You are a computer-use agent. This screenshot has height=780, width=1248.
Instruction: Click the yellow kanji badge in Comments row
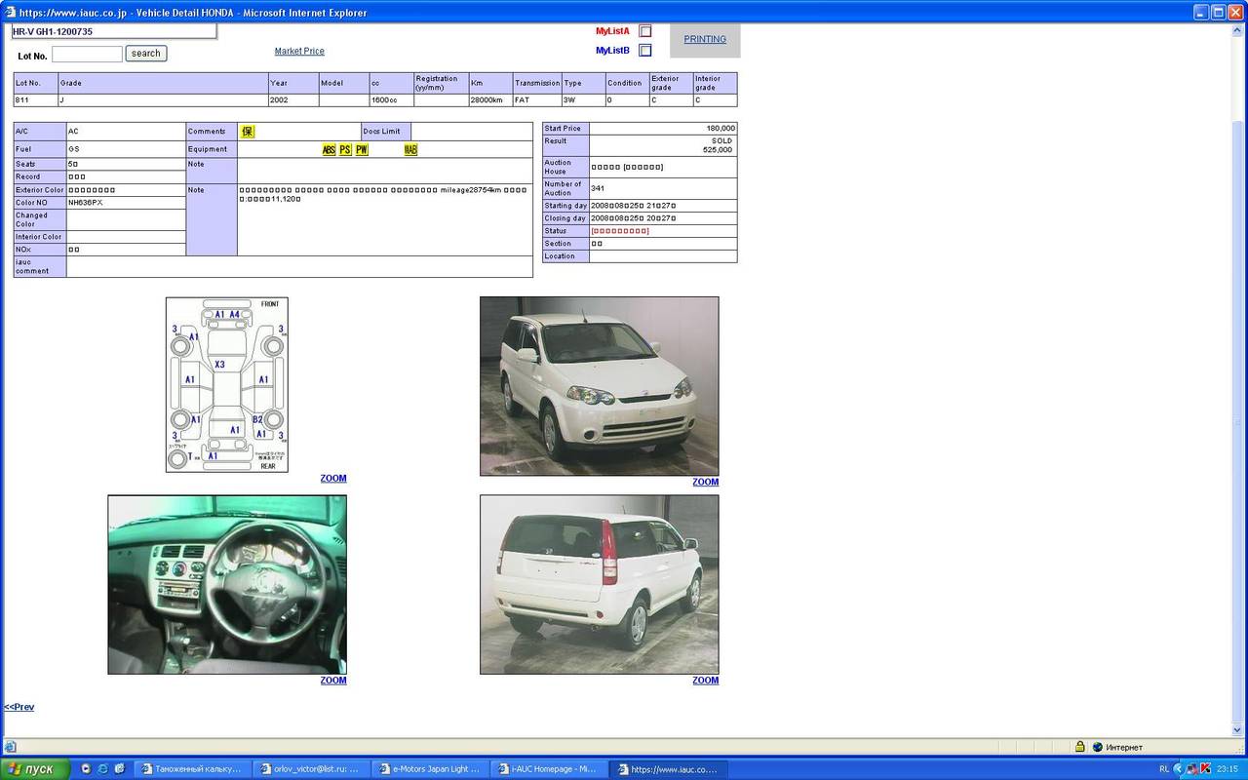[248, 132]
